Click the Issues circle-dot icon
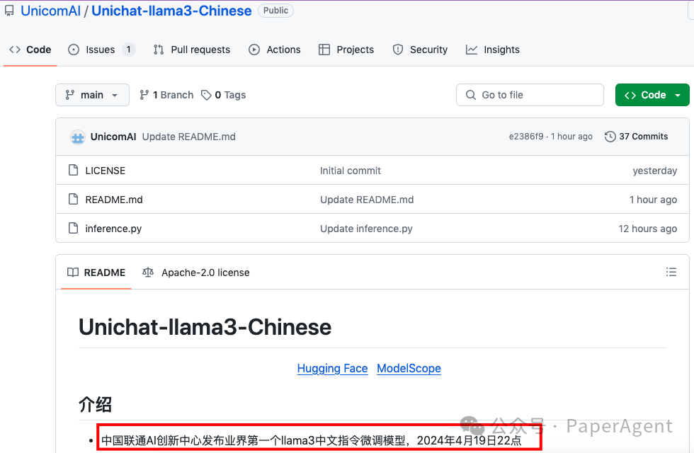The height and width of the screenshot is (453, 694). (74, 50)
